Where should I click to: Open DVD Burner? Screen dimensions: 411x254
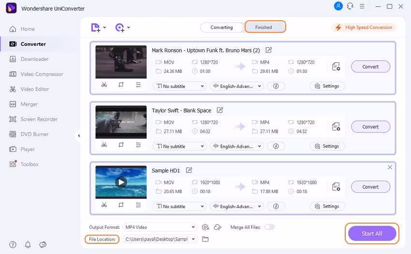pos(29,134)
